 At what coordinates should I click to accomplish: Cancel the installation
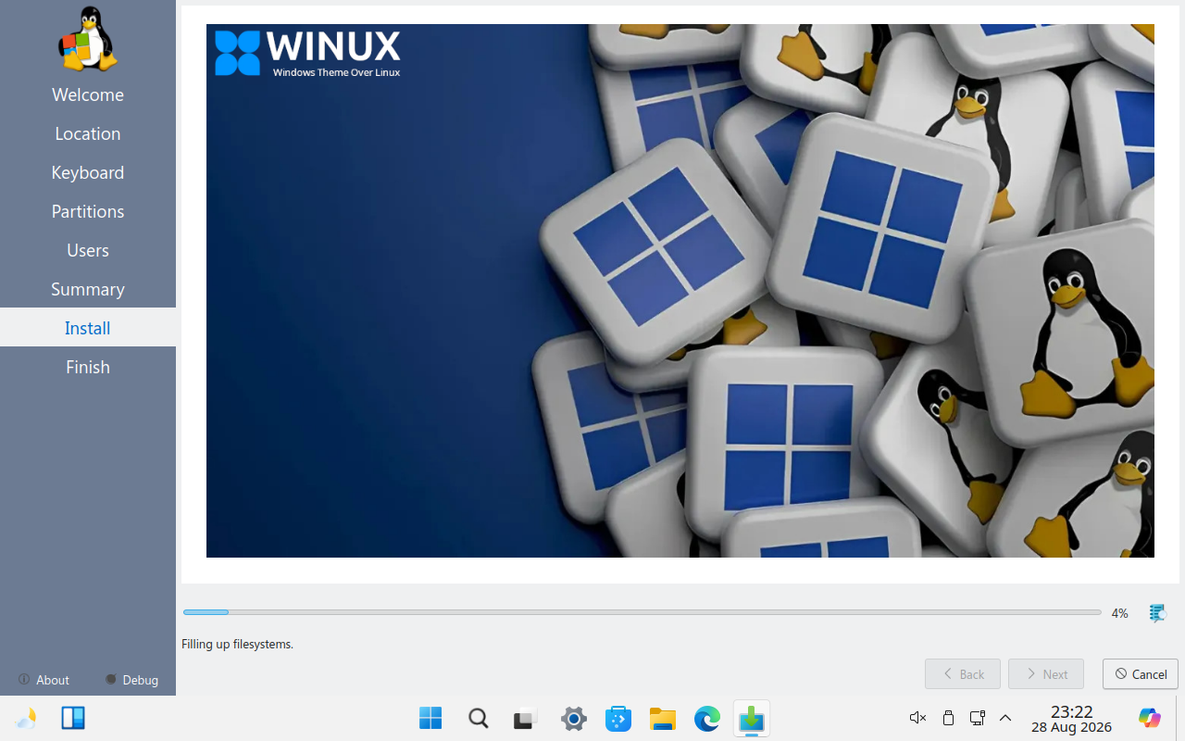click(1141, 674)
